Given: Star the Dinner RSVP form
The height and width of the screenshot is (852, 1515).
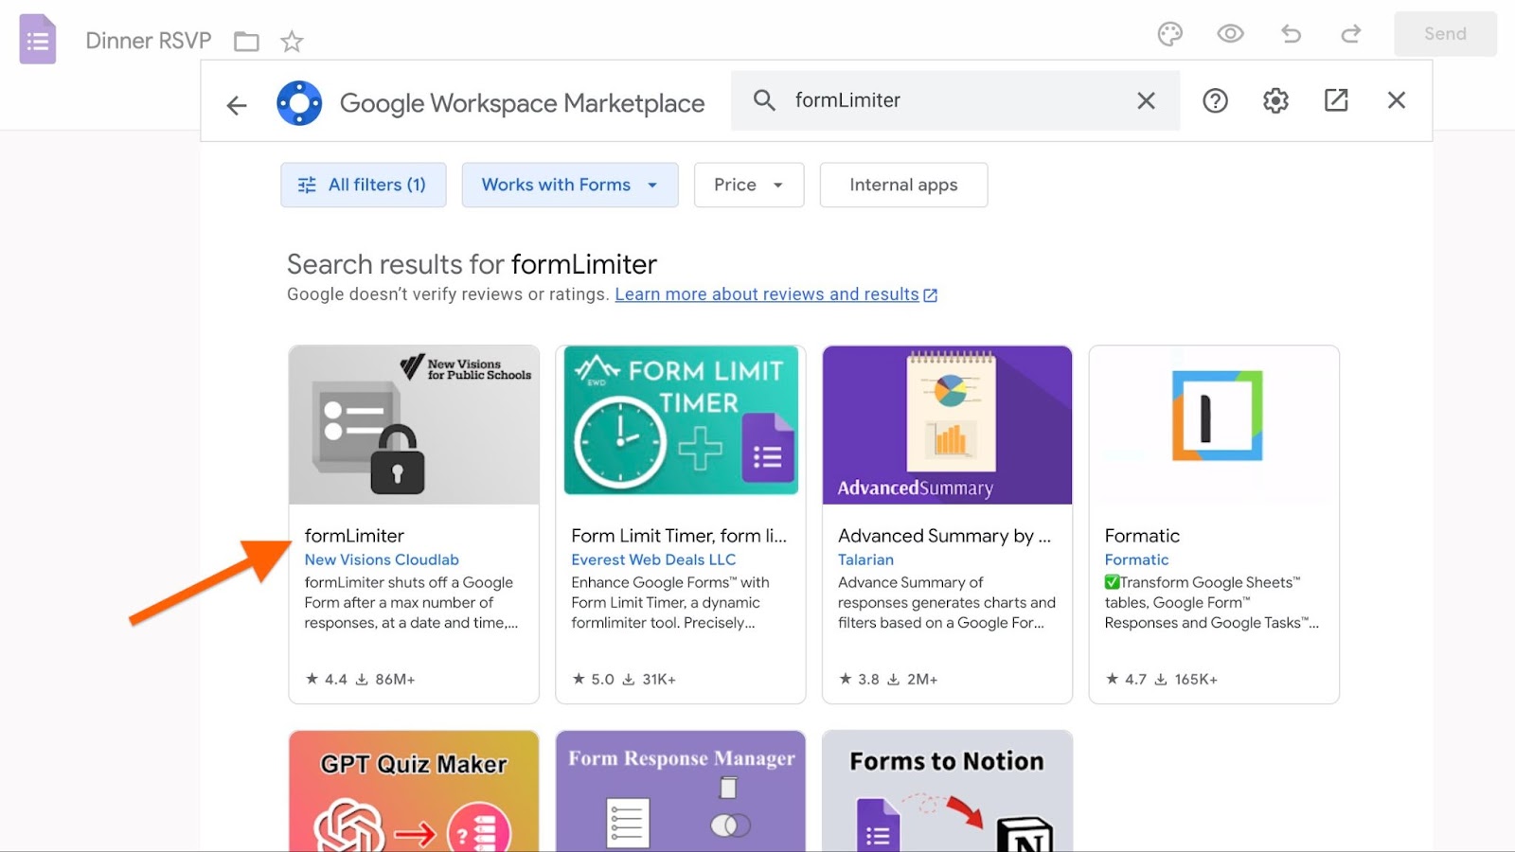Looking at the screenshot, I should pyautogui.click(x=292, y=42).
